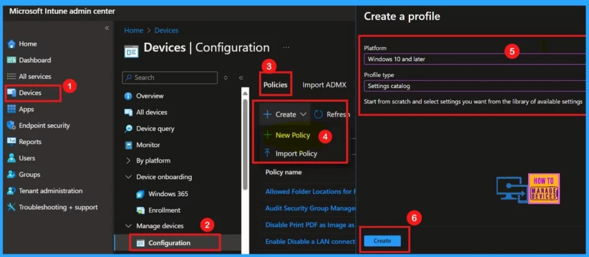Click the All services list icon

click(x=12, y=76)
